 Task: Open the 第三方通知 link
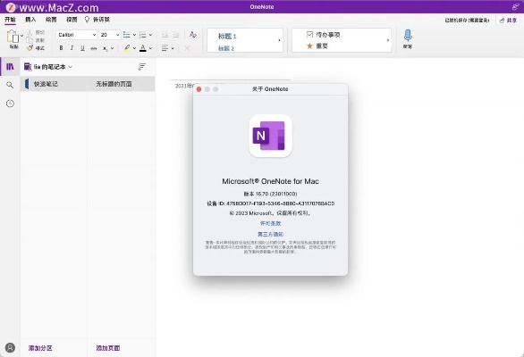pyautogui.click(x=270, y=234)
